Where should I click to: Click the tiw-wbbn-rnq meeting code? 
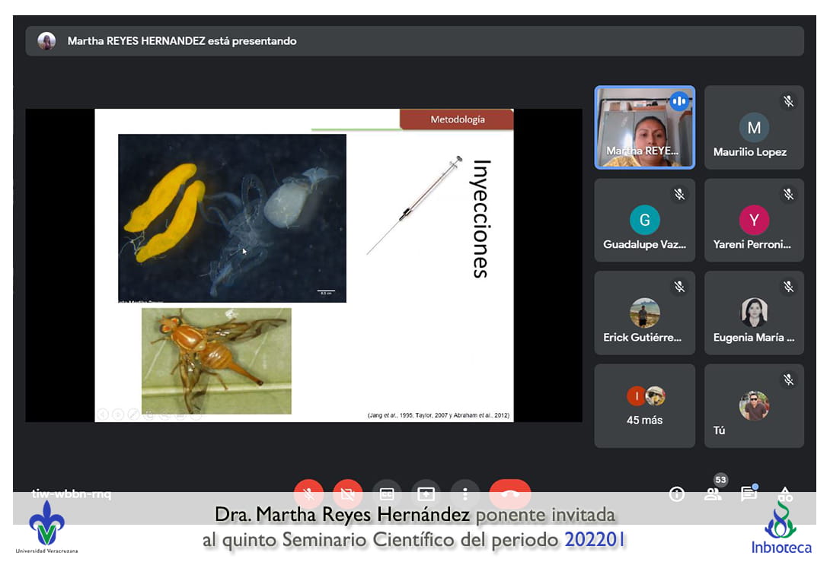(72, 494)
